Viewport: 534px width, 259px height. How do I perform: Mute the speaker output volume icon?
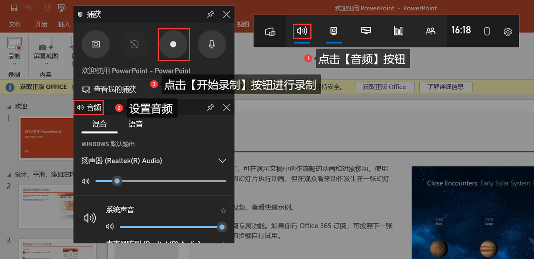(85, 181)
